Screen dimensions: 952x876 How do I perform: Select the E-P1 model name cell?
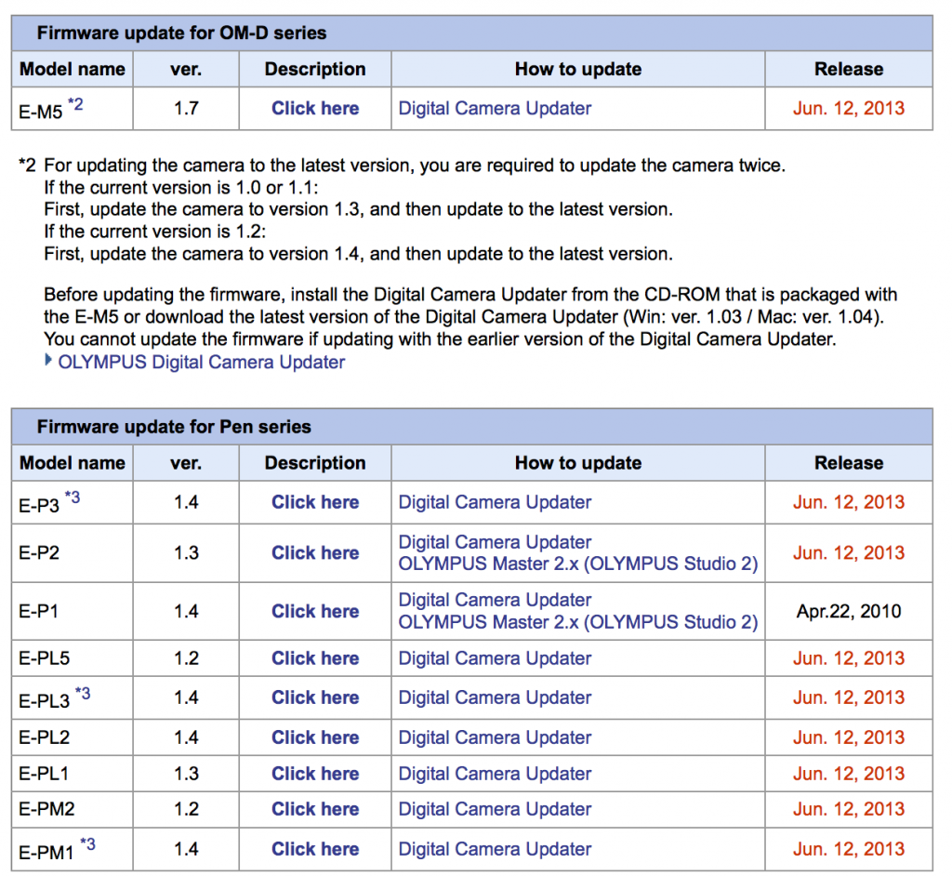pyautogui.click(x=73, y=611)
